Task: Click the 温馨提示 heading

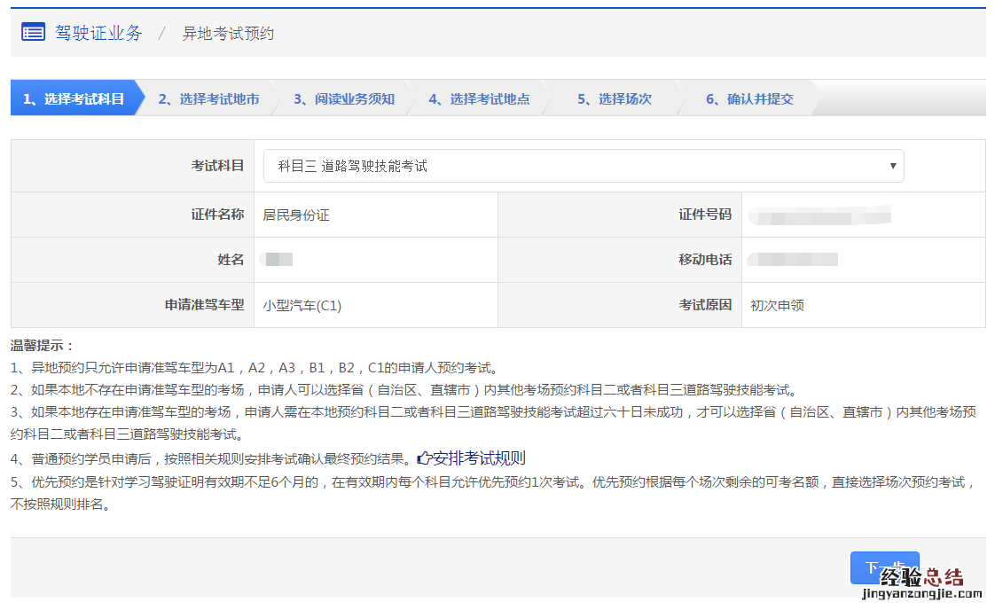Action: (43, 345)
